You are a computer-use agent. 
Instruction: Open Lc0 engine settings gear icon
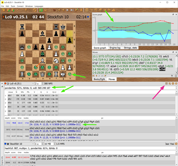pyautogui.click(x=176, y=83)
